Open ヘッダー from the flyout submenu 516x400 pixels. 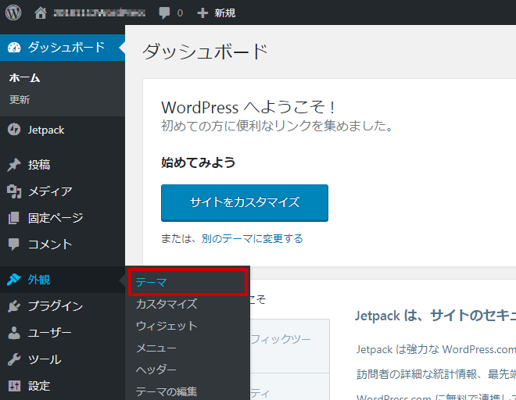[x=156, y=370]
